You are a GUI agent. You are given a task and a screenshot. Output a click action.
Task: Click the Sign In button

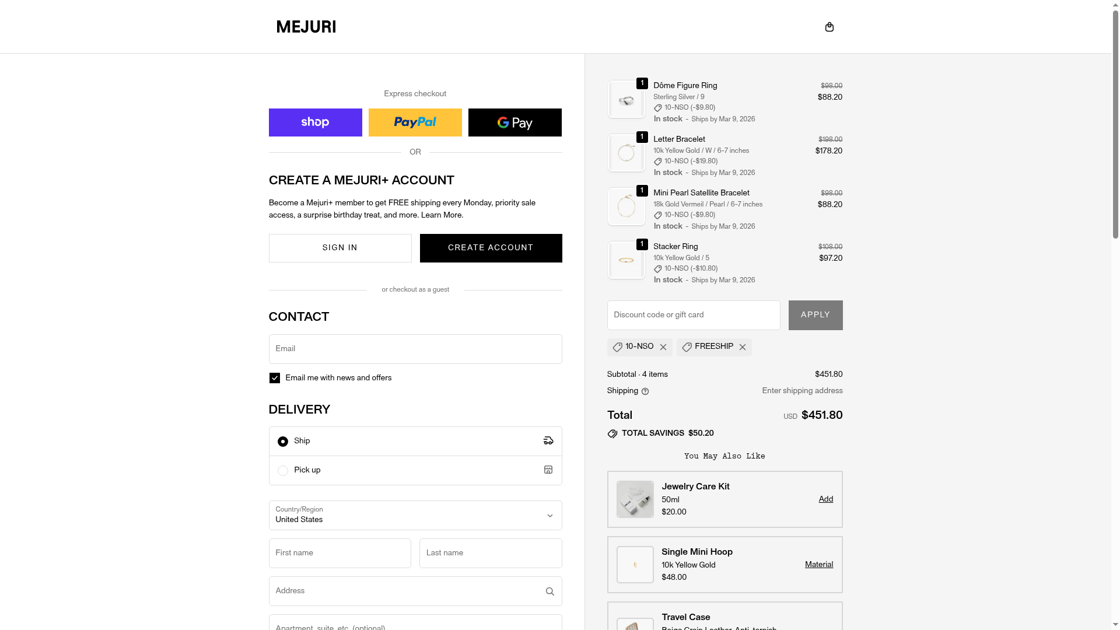(x=340, y=248)
